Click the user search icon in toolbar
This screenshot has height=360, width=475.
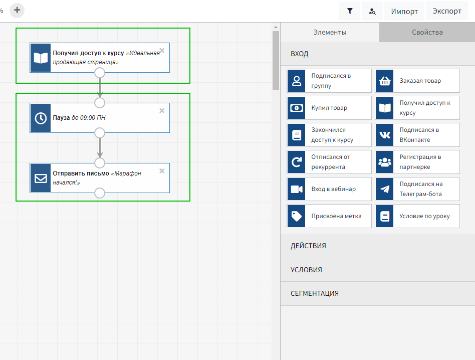(x=372, y=11)
